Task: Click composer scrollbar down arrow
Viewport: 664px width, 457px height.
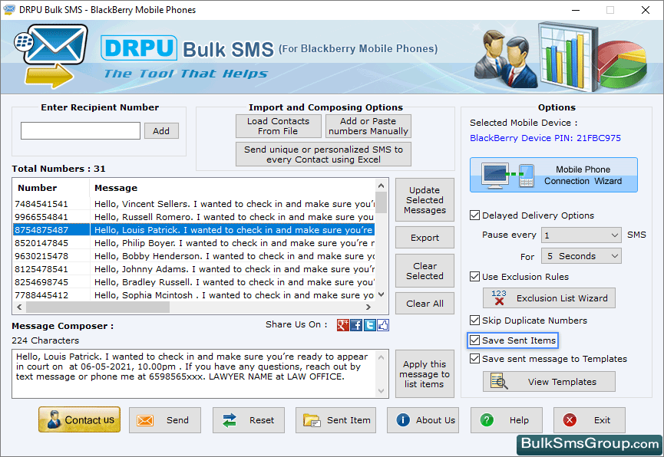Action: [x=381, y=391]
